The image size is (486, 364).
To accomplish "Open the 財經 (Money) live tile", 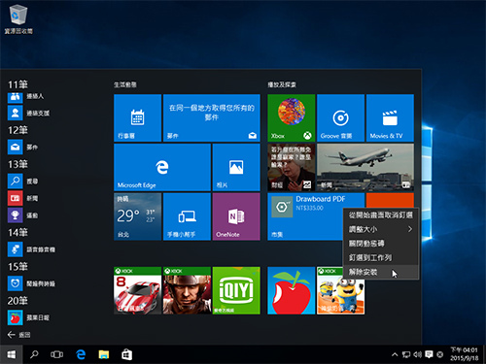I will point(292,167).
